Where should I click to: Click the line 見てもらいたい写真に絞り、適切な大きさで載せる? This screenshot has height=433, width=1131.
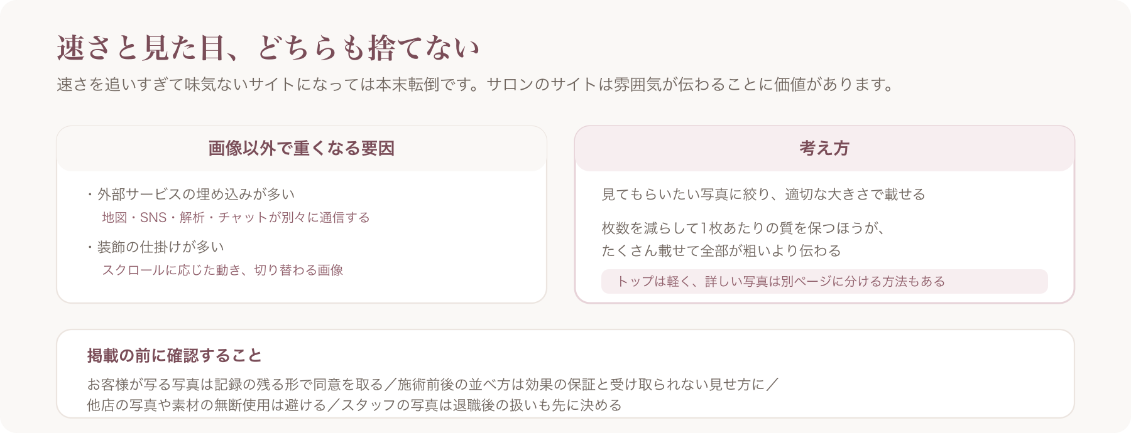763,195
